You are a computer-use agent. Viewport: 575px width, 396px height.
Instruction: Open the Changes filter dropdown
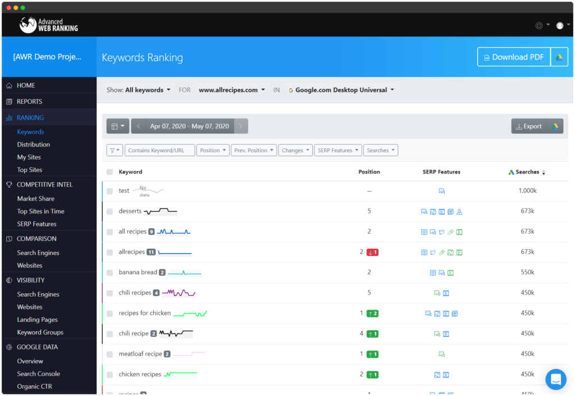pyautogui.click(x=295, y=151)
